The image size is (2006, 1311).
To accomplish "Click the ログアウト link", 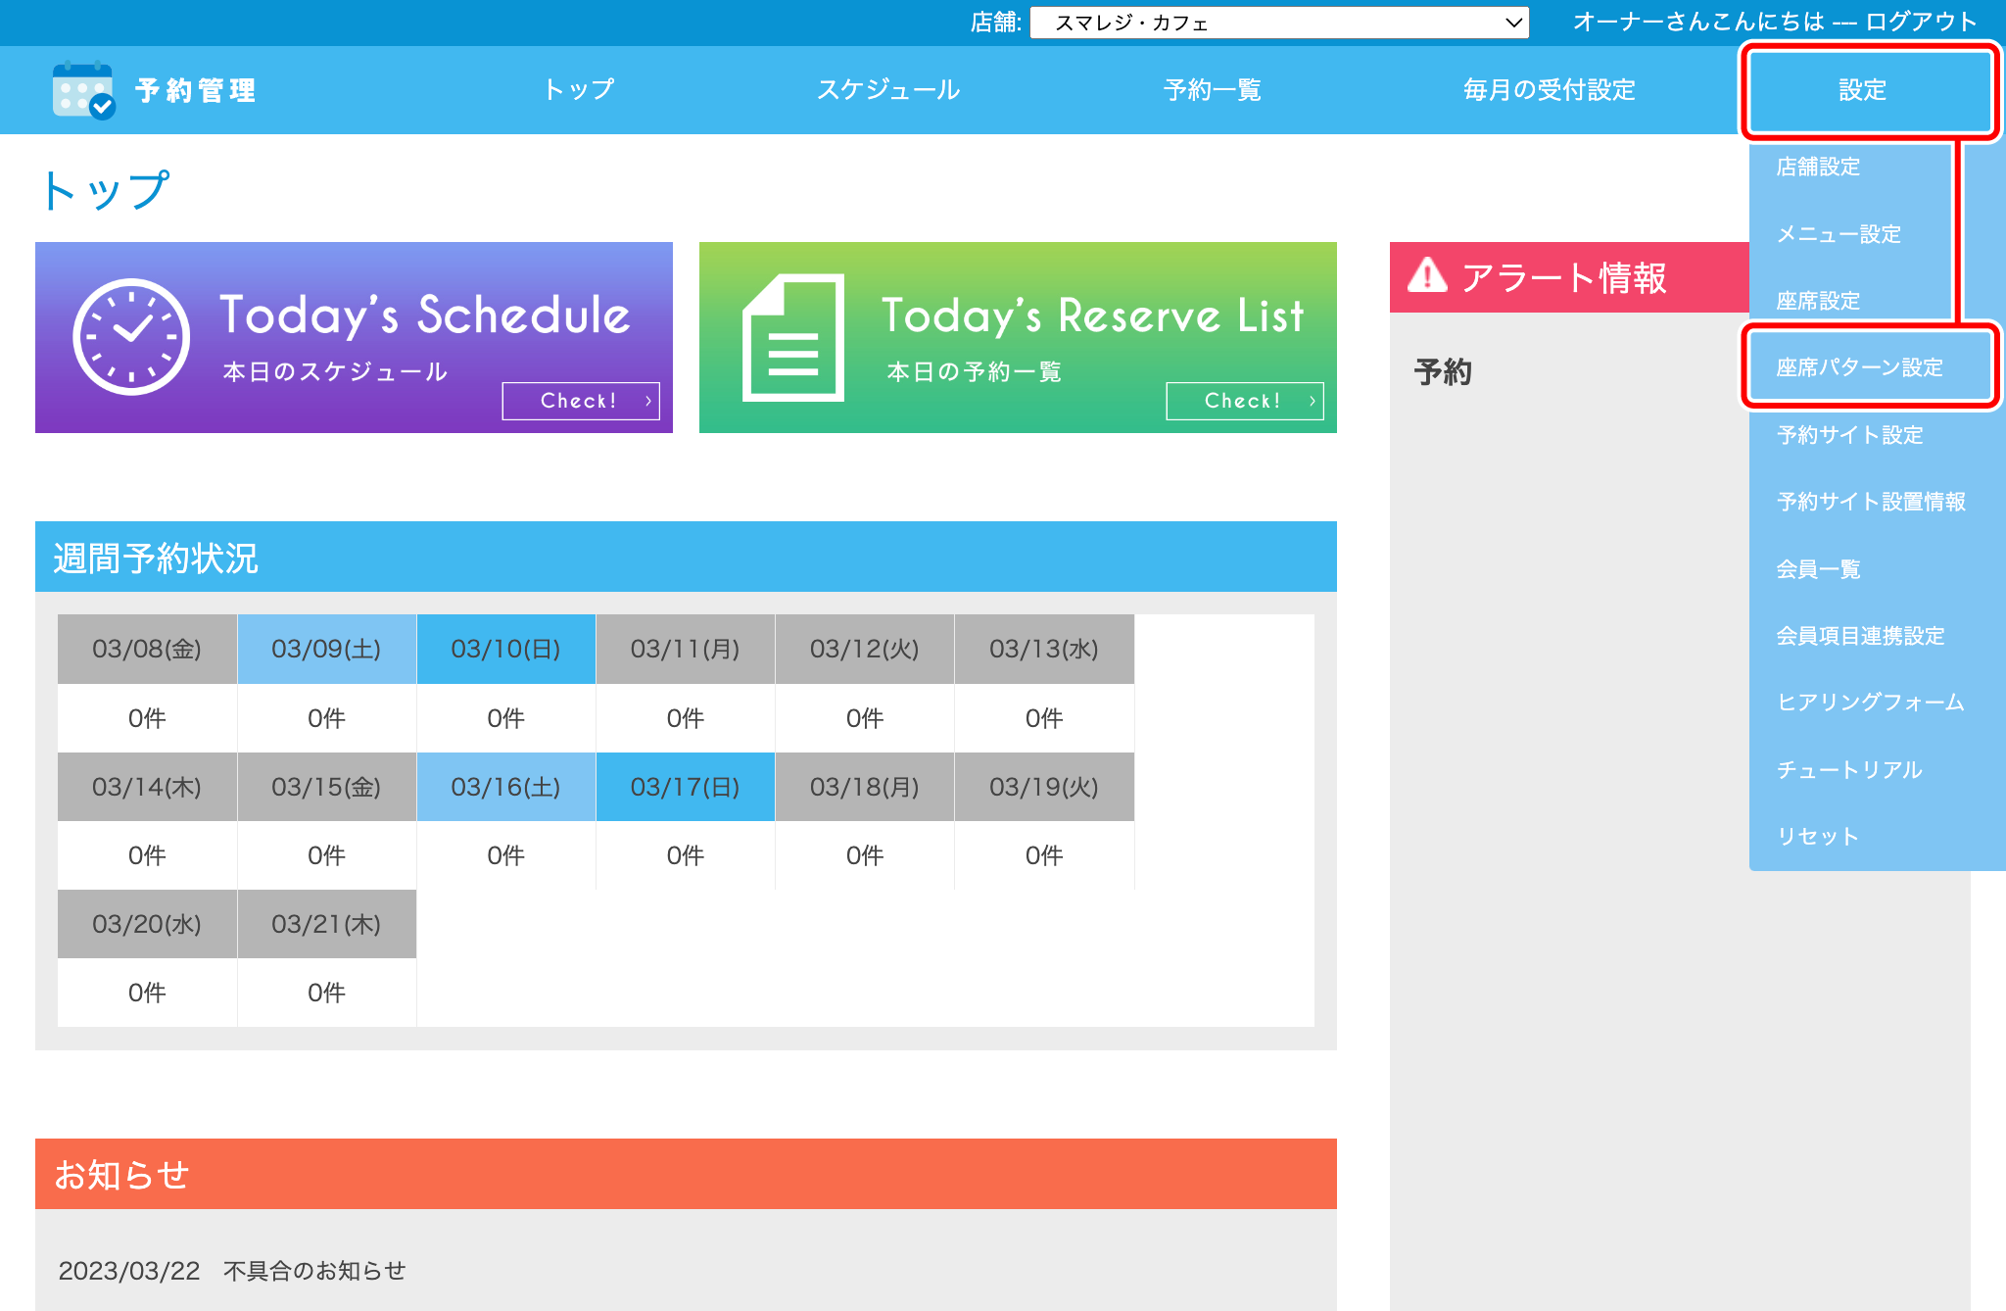I will [x=1920, y=22].
